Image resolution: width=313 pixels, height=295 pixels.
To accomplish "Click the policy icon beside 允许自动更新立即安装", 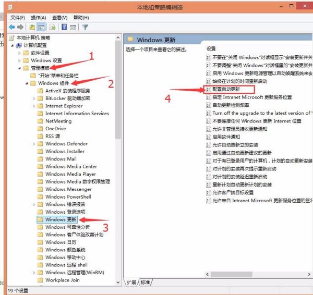I will click(208, 145).
